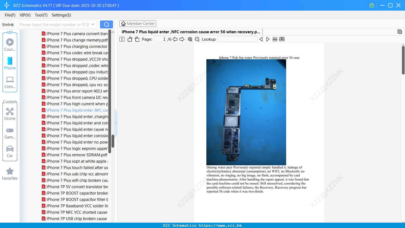Go to next page arrow
405x228 pixels.
(x=182, y=39)
